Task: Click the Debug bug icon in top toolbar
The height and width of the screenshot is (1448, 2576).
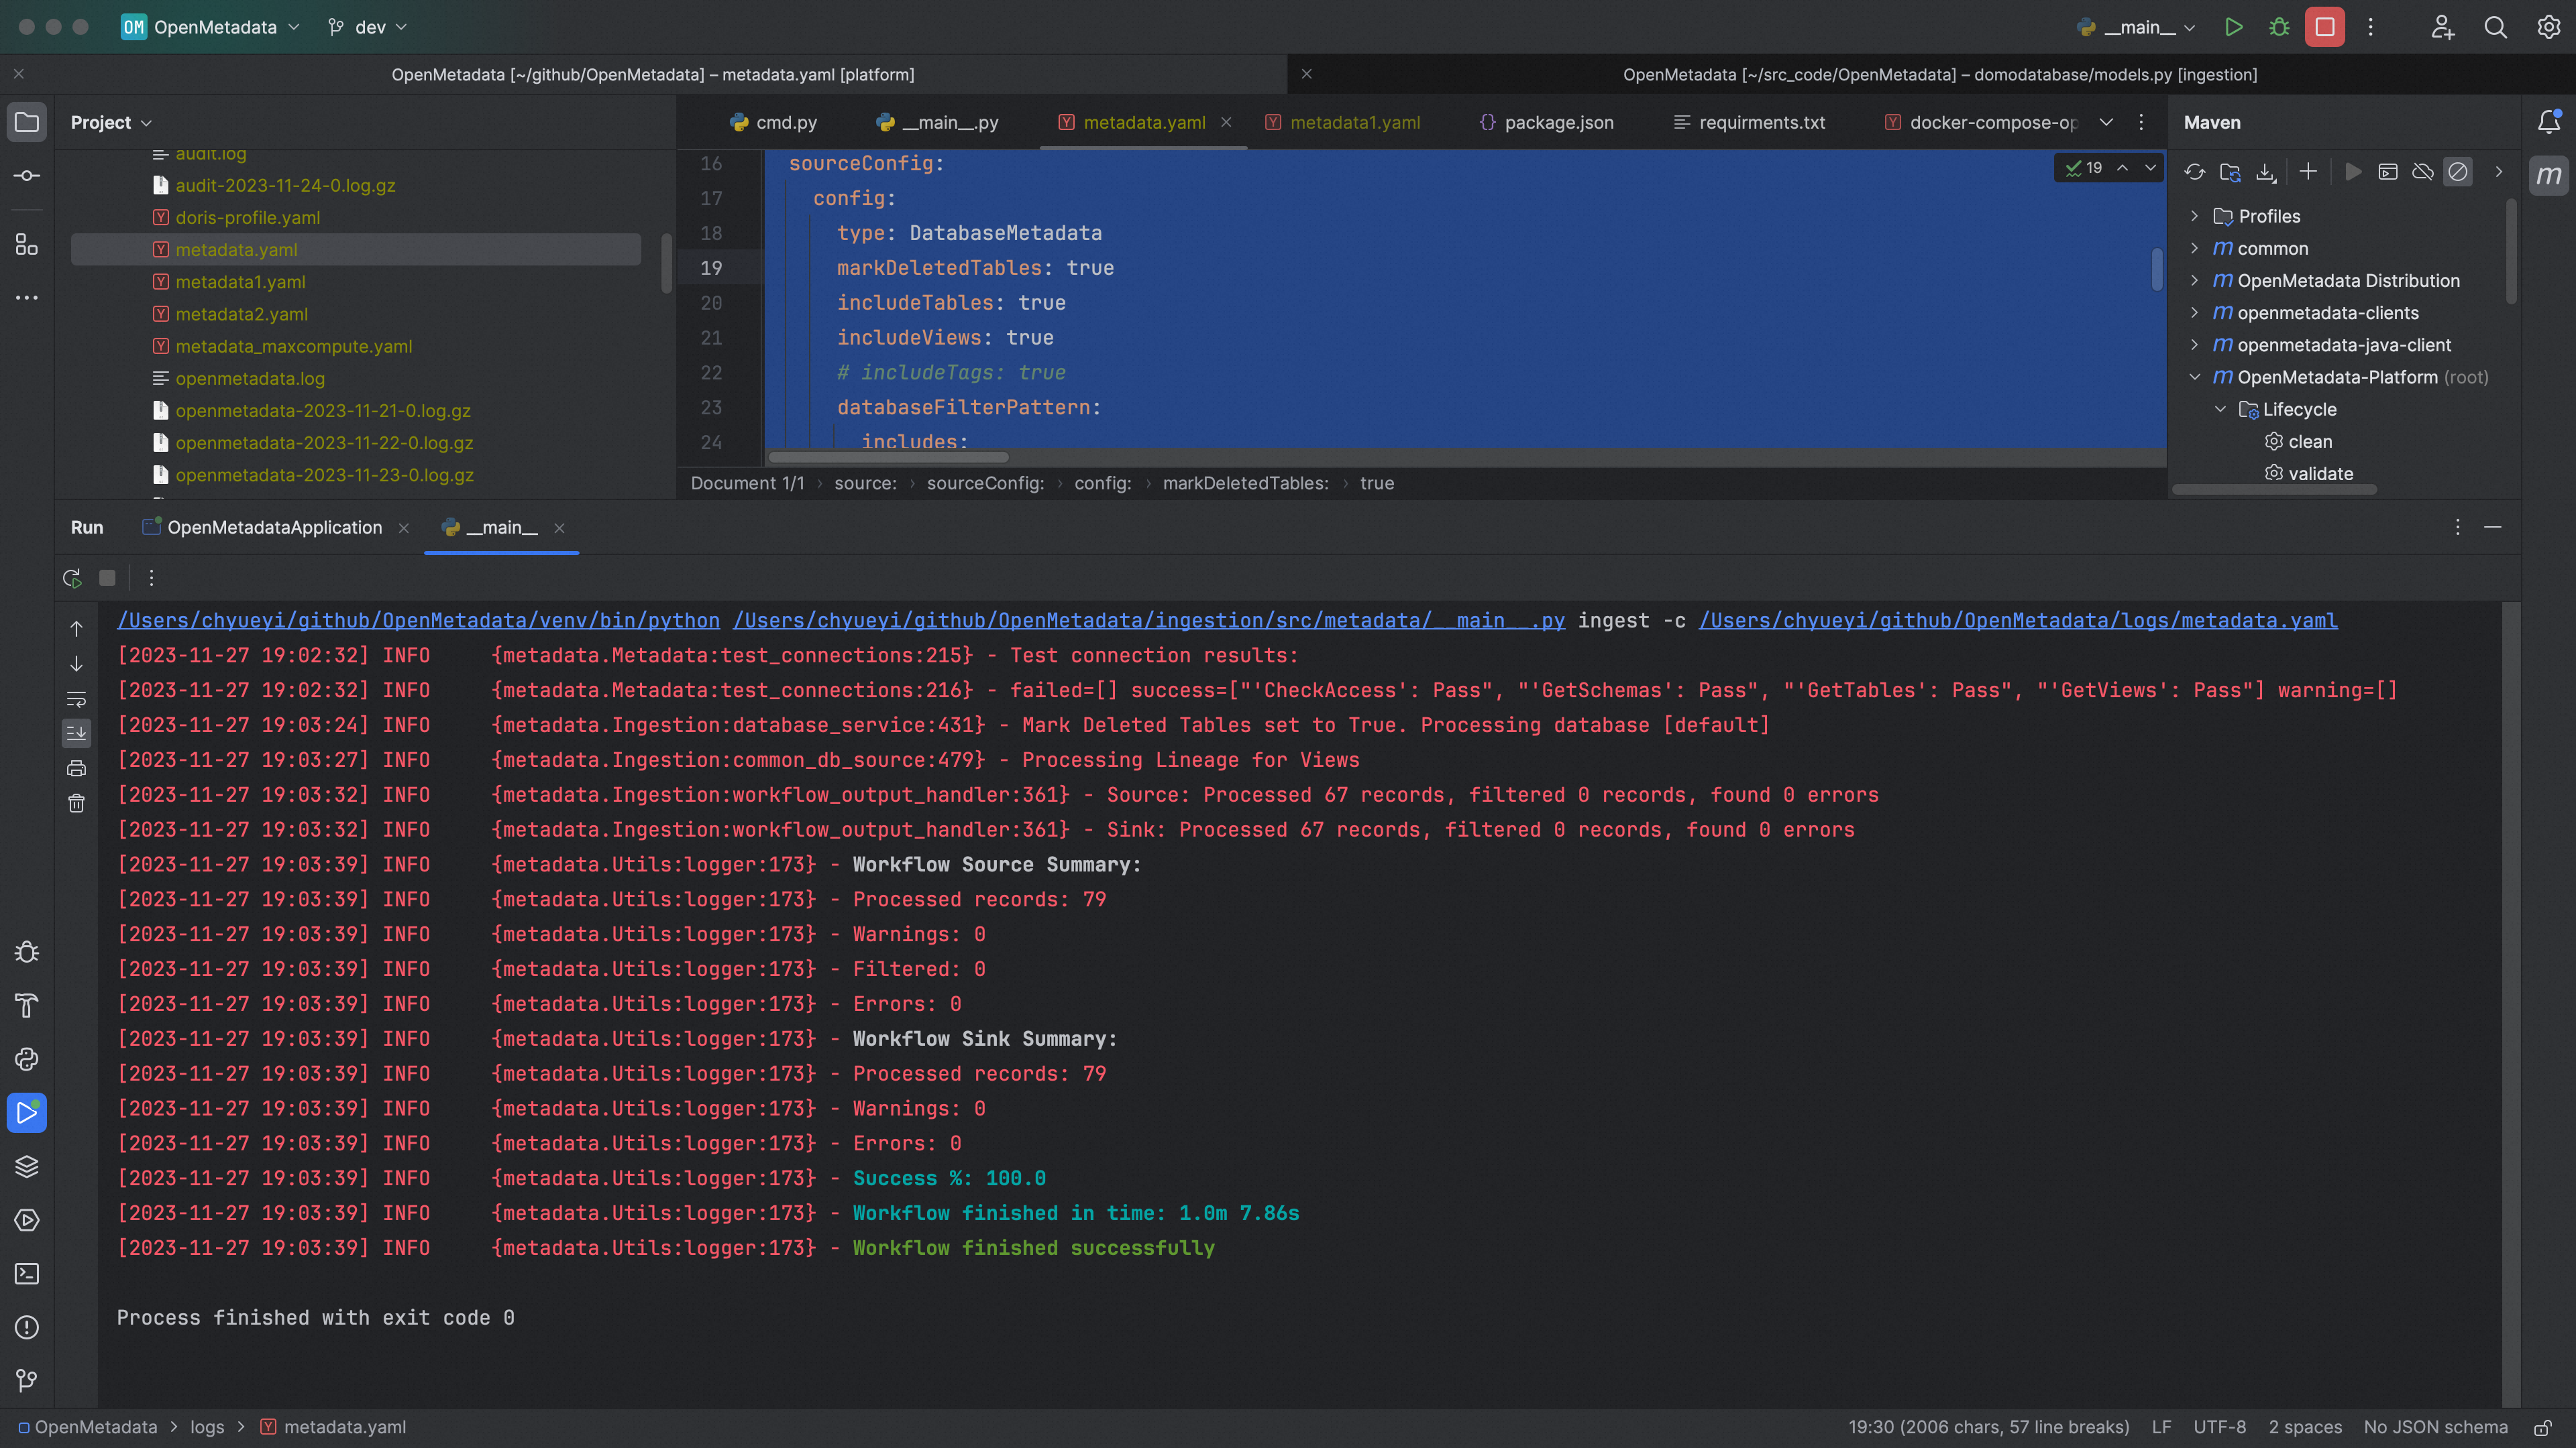Action: click(2279, 27)
